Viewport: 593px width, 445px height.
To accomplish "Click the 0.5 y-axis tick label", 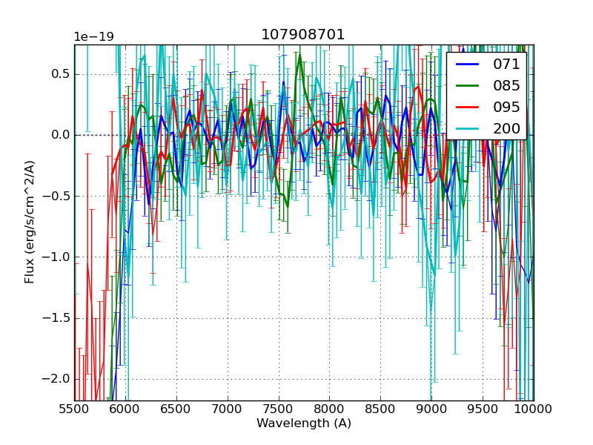I will (59, 74).
